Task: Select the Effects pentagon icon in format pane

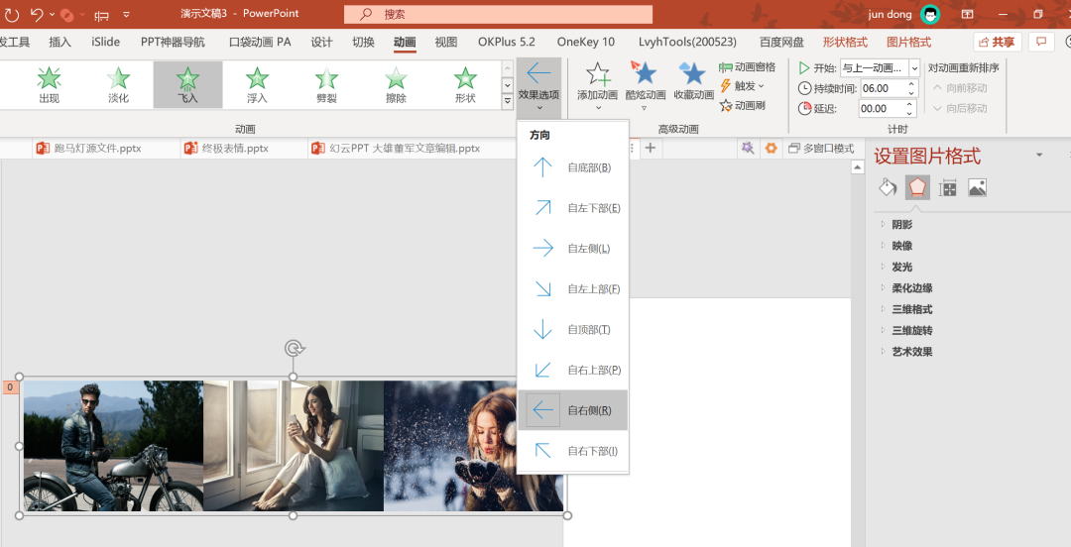Action: click(x=917, y=187)
